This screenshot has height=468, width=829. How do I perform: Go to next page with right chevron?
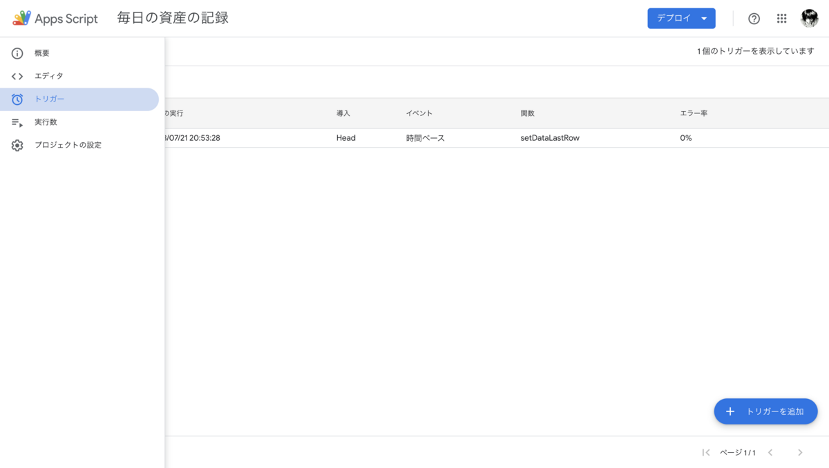(800, 452)
